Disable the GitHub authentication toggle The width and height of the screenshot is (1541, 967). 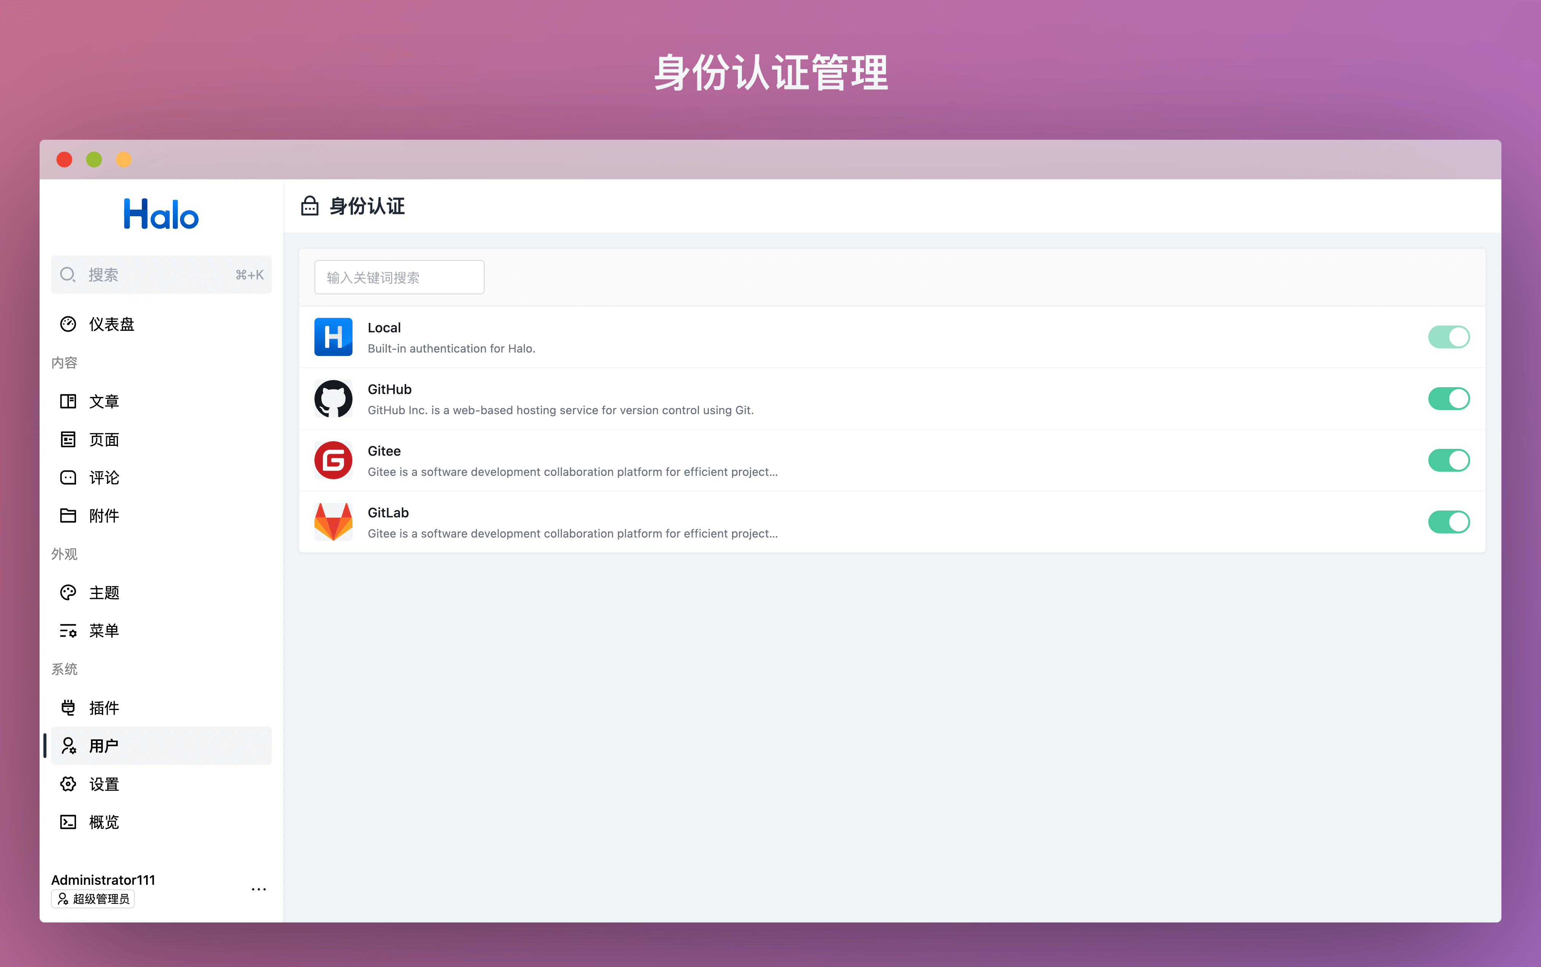[1448, 399]
